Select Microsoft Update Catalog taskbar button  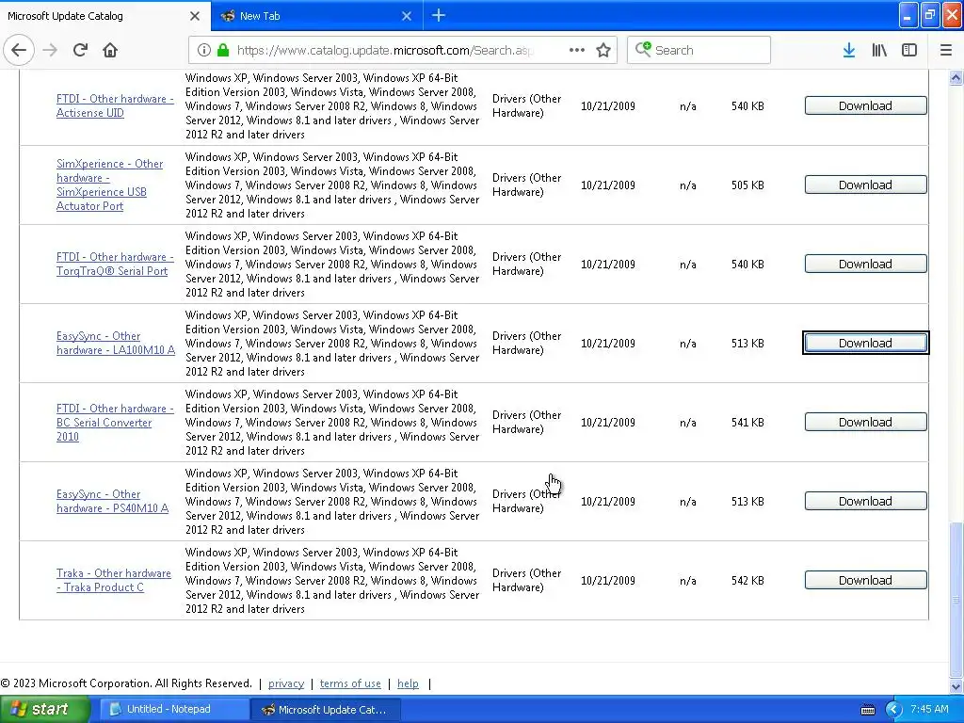[326, 710]
